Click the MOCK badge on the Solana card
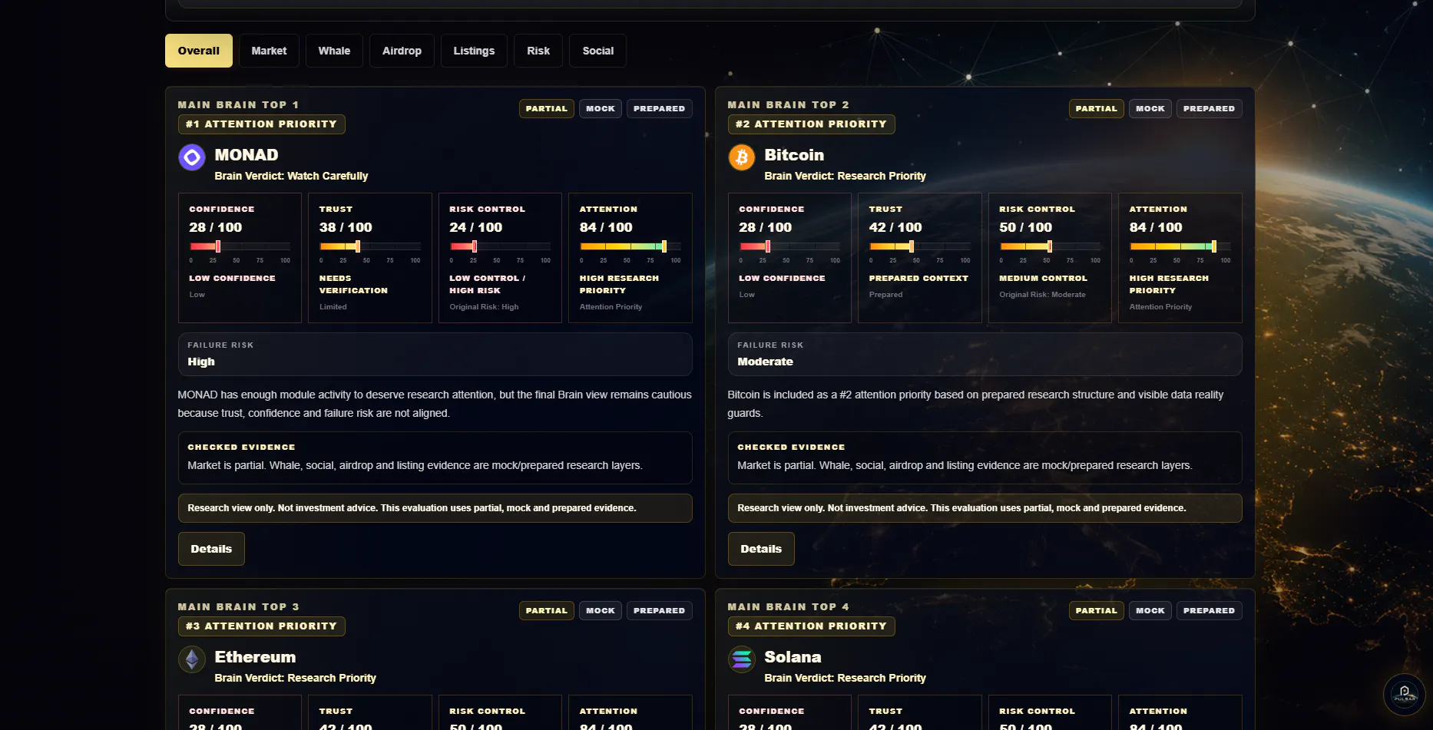The width and height of the screenshot is (1433, 730). click(1150, 611)
